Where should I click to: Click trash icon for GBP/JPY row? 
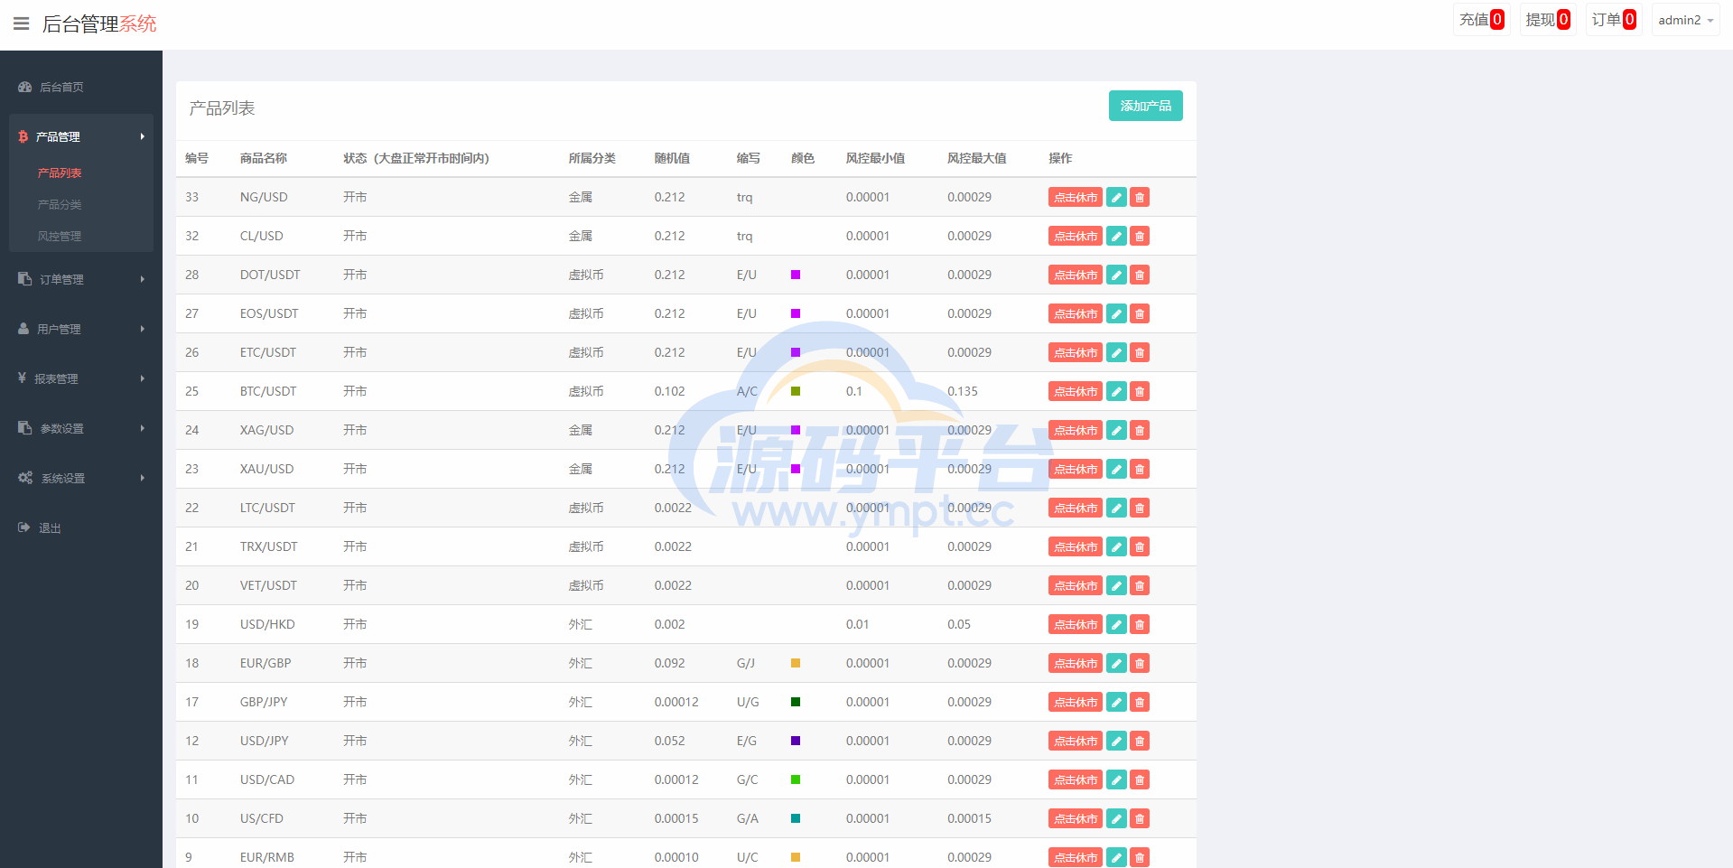tap(1140, 702)
